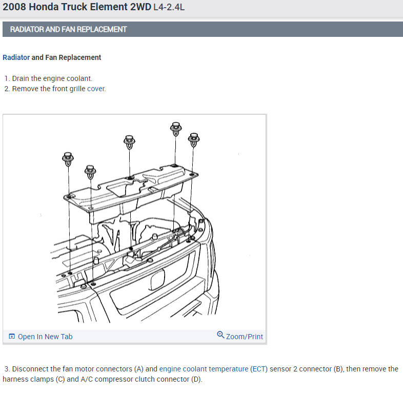Select the 'RADIATOR AND FAN REPLACEMENT' header bar
The height and width of the screenshot is (395, 403).
(203, 29)
